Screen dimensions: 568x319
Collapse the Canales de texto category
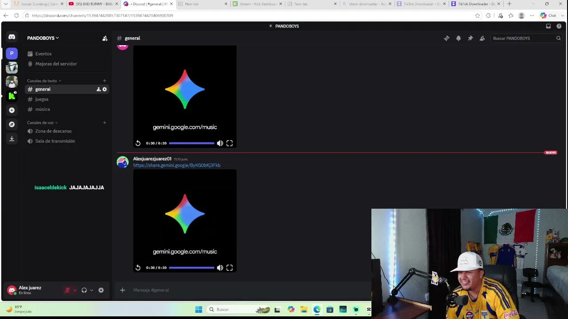44,81
